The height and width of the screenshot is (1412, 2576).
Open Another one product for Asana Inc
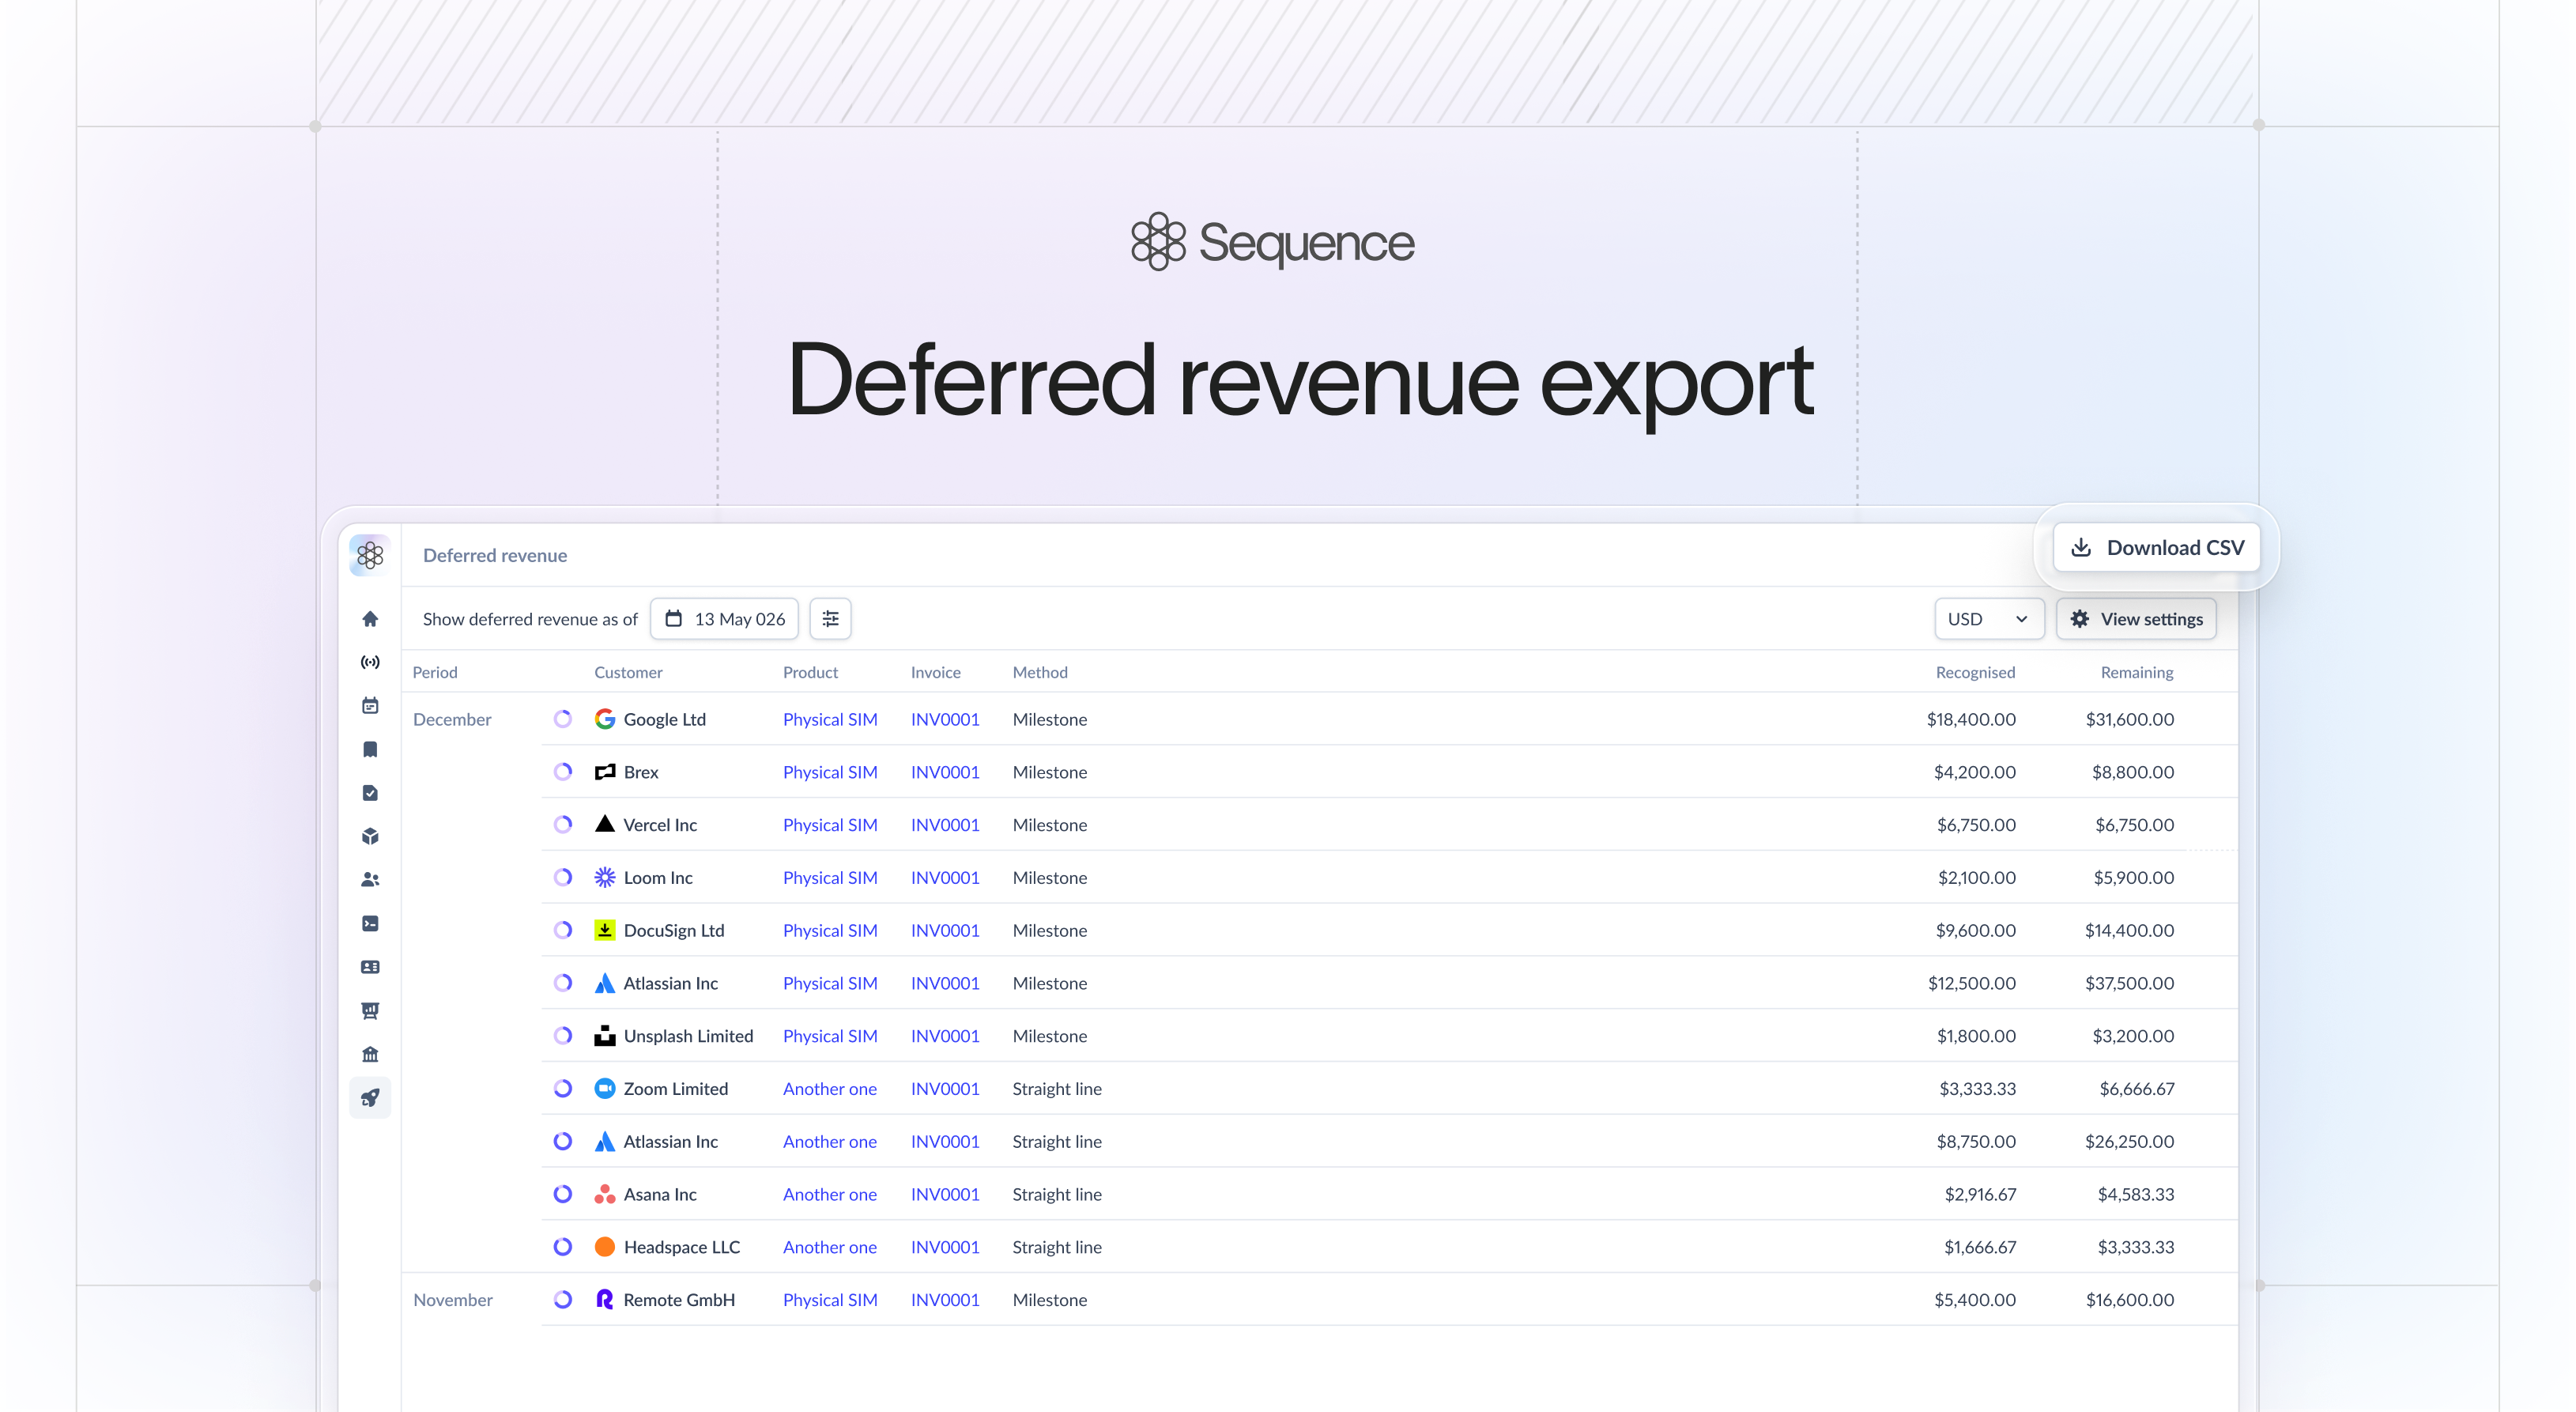[830, 1194]
